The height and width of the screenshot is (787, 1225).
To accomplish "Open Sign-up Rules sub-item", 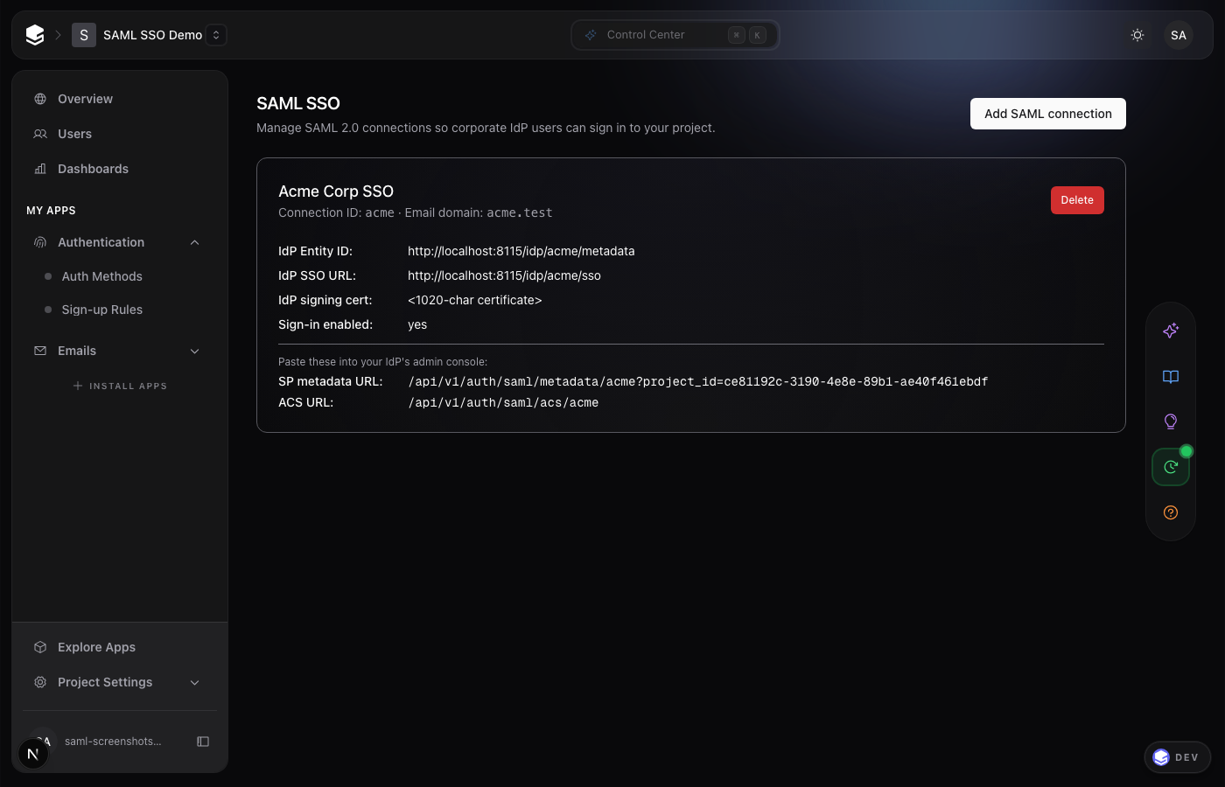I will [x=101, y=310].
